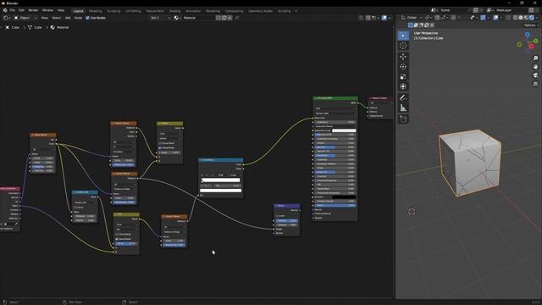Viewport: 542px width, 305px height.
Task: Toggle Invert checkbox on Bump node
Action: 277,216
